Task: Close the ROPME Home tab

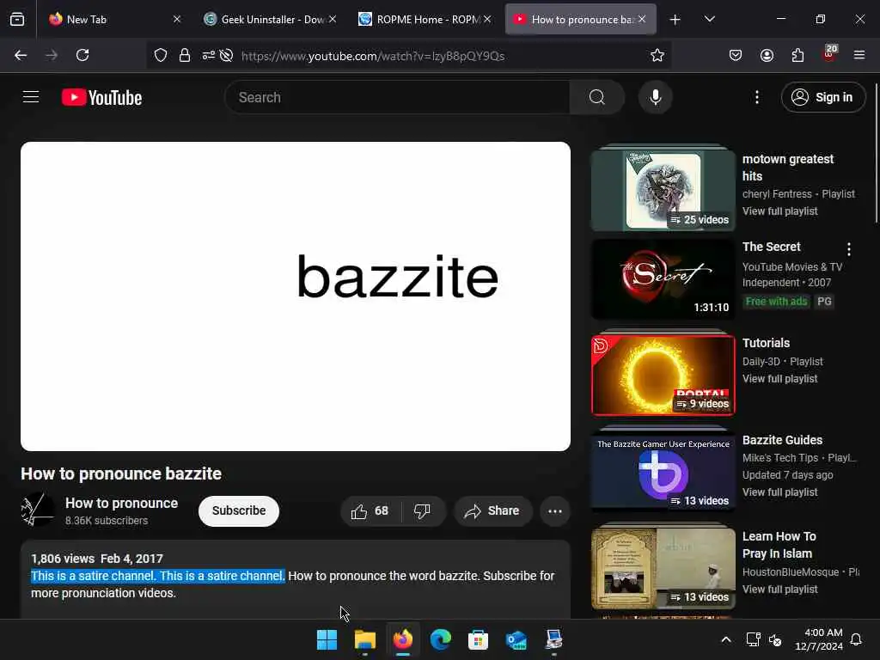Action: 487,19
